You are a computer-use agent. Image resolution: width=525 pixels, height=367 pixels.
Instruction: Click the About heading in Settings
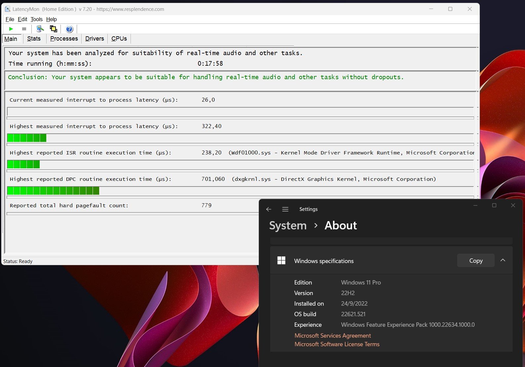(341, 225)
